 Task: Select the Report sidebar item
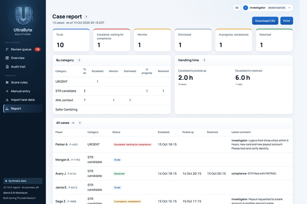pos(23,109)
